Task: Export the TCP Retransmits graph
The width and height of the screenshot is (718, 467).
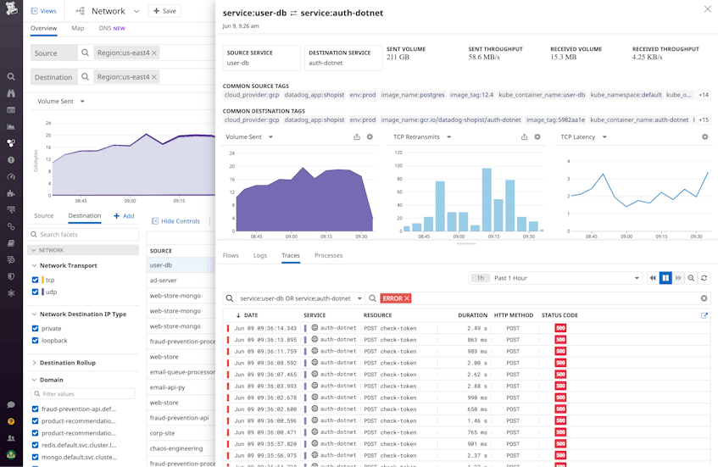Action: (525, 137)
